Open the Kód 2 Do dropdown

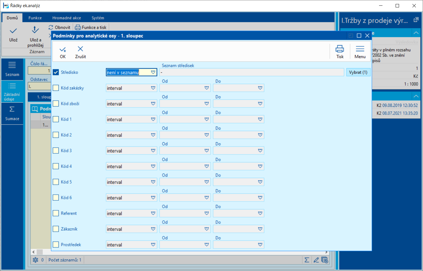click(x=260, y=135)
